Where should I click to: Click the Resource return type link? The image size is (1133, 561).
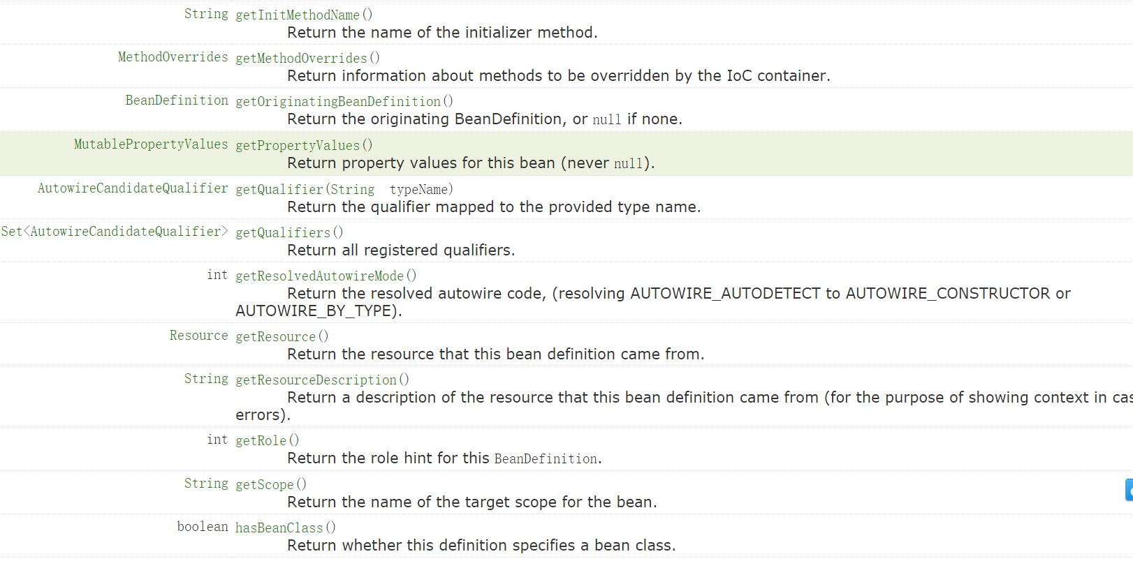tap(198, 336)
